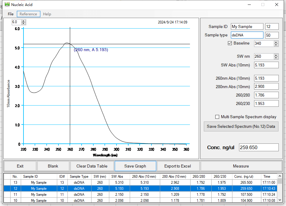Viewport: 286px width, 206px height.
Task: Decrease the SW nm wavelength value
Action: pyautogui.click(x=276, y=58)
